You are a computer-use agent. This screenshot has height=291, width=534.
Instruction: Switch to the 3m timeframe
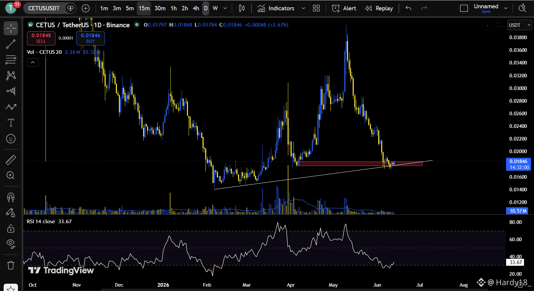117,8
